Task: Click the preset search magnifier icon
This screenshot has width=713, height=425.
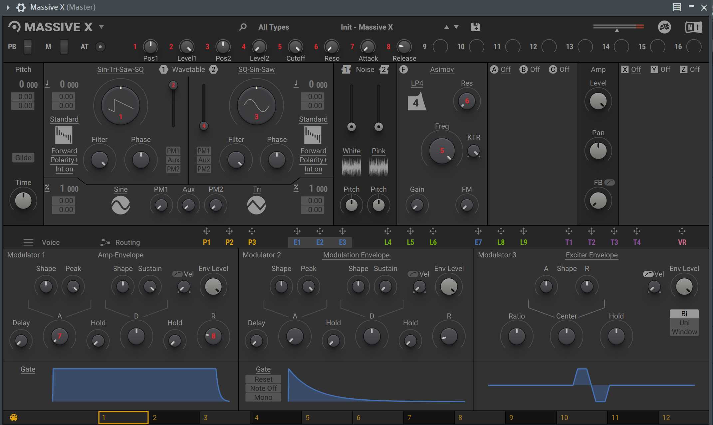Action: [x=243, y=27]
